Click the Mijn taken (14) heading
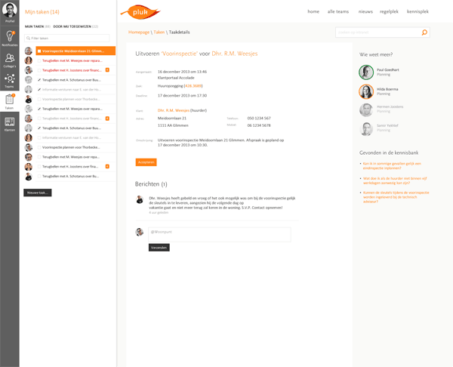The width and height of the screenshot is (453, 367). tap(42, 12)
